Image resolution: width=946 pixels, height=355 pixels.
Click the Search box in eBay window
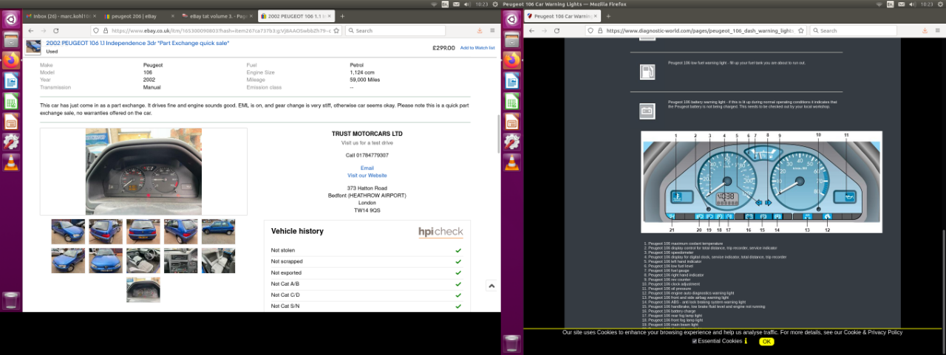(x=395, y=31)
